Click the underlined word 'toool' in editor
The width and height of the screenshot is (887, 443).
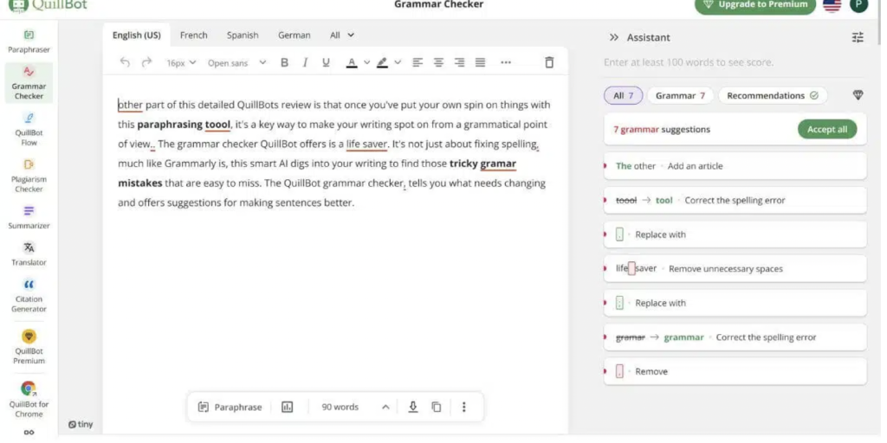(217, 125)
